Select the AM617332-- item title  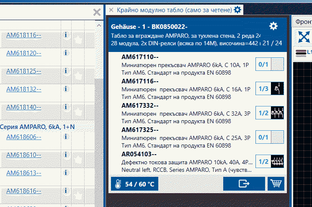[x=140, y=106]
